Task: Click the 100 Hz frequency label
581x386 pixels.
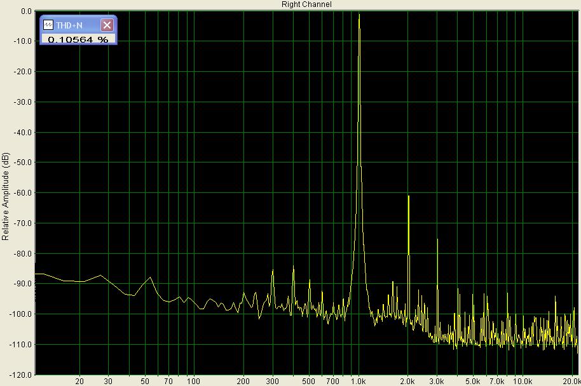Action: (193, 382)
